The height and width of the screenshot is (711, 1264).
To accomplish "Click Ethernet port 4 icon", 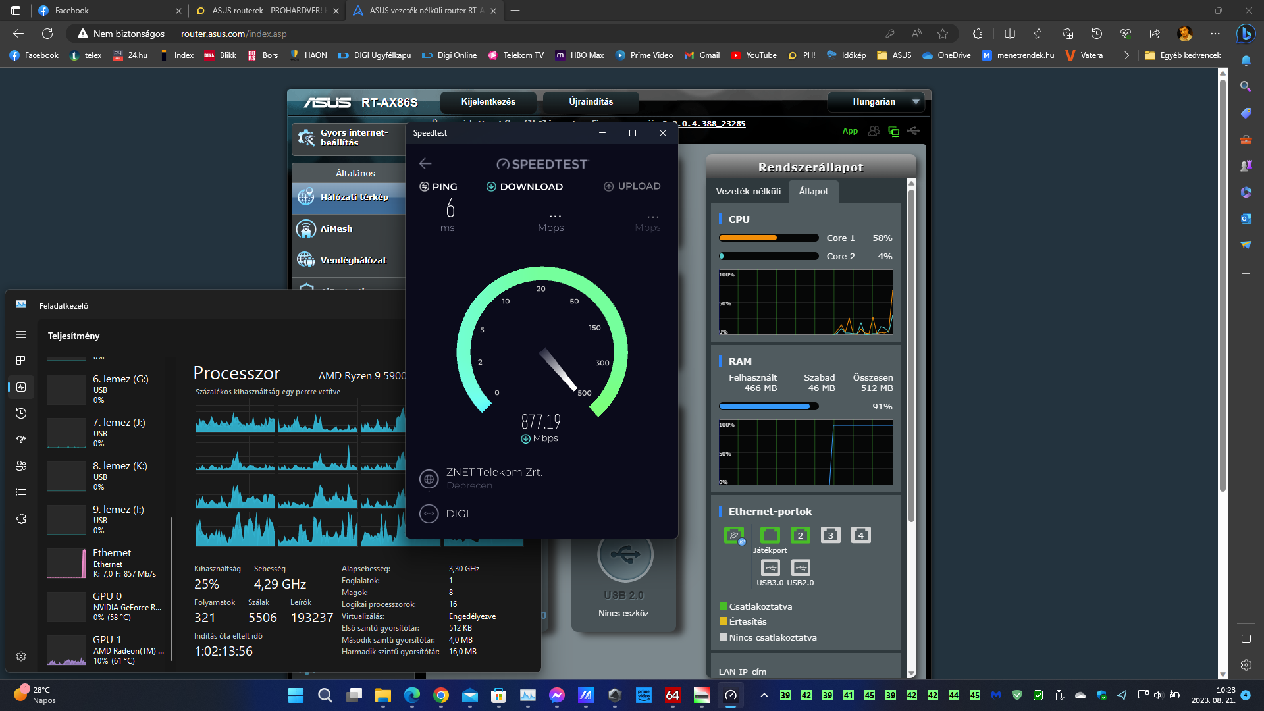I will (x=860, y=535).
